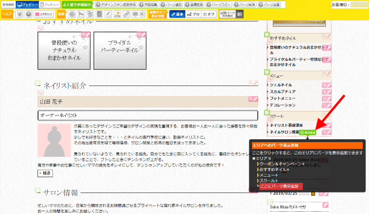Toggle 公開パーツのみ表示 OFF switch
The width and height of the screenshot is (369, 214).
pos(240,14)
